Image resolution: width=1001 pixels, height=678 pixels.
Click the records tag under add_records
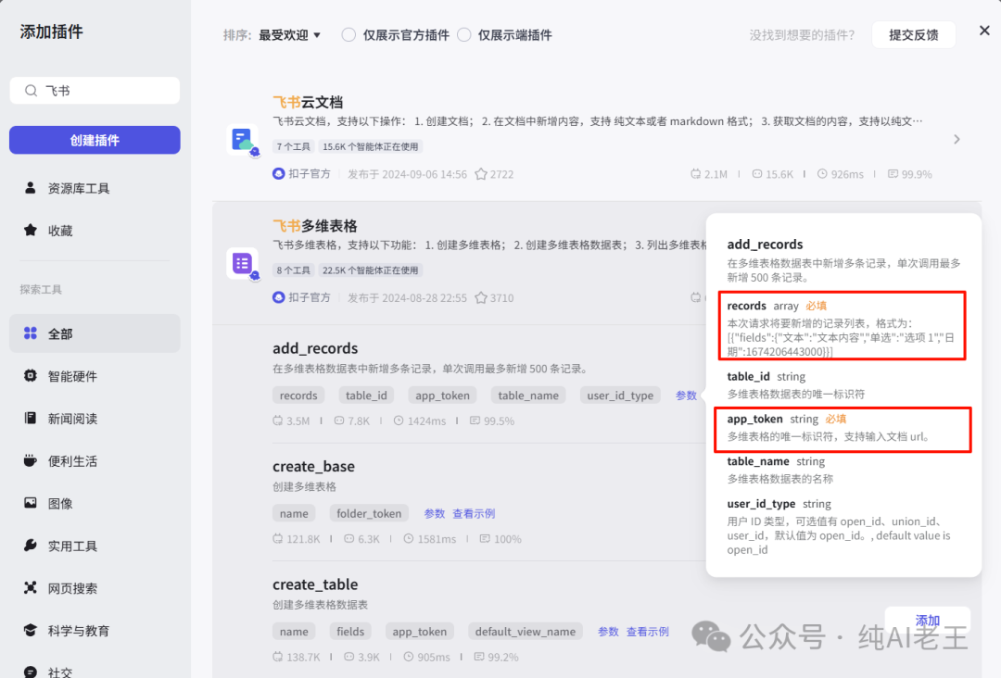298,395
